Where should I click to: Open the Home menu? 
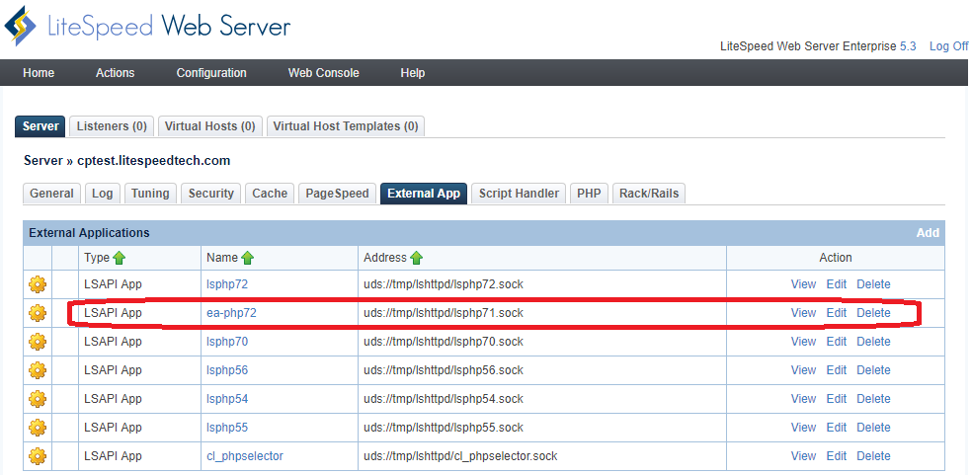39,72
